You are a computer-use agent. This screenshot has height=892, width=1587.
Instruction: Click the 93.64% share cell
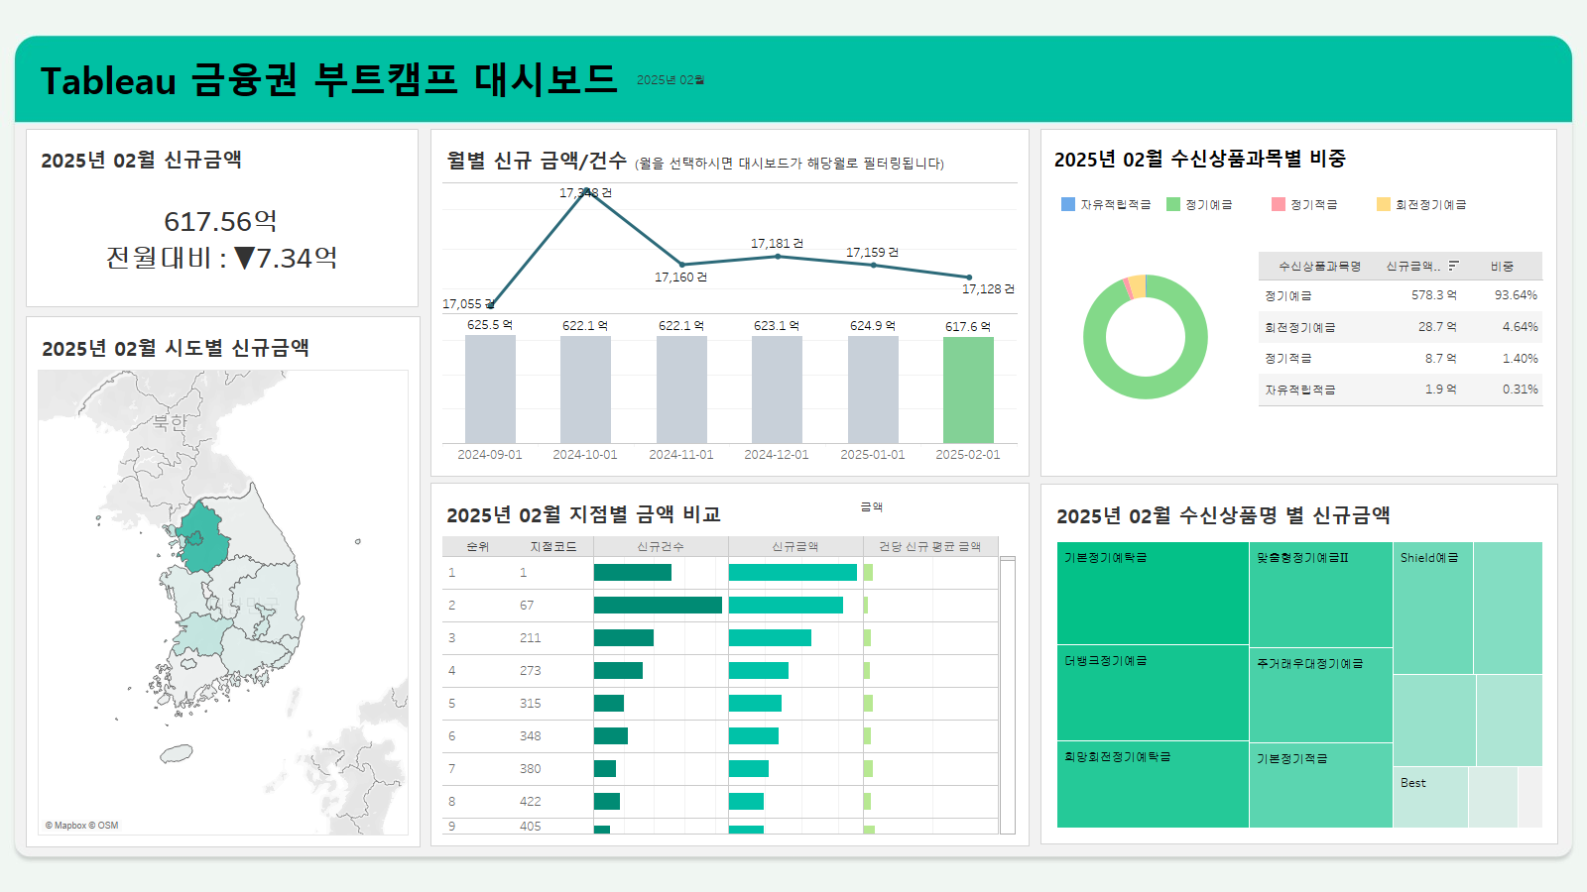point(1516,295)
